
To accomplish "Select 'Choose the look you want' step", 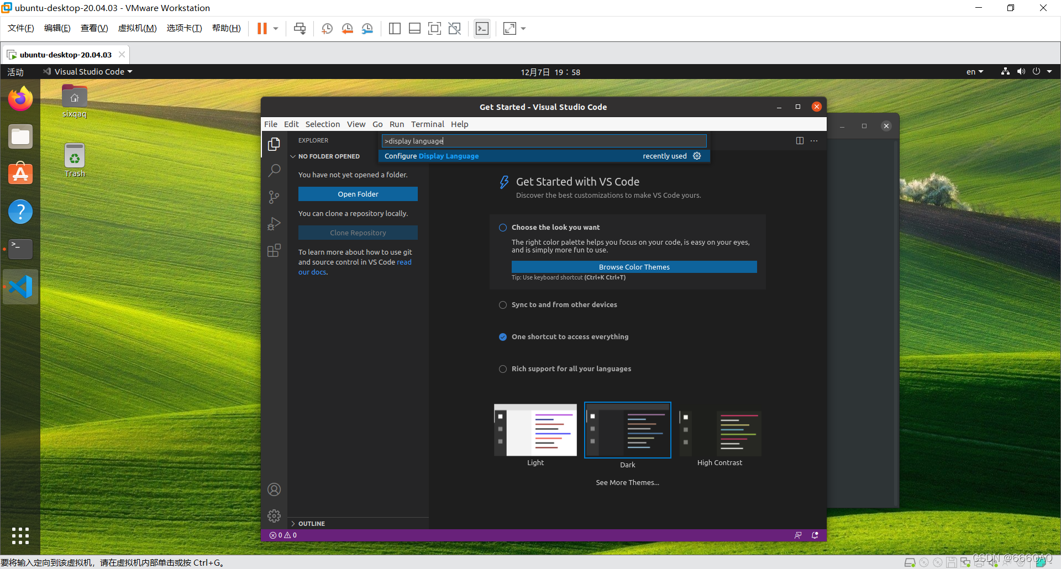I will pos(555,227).
